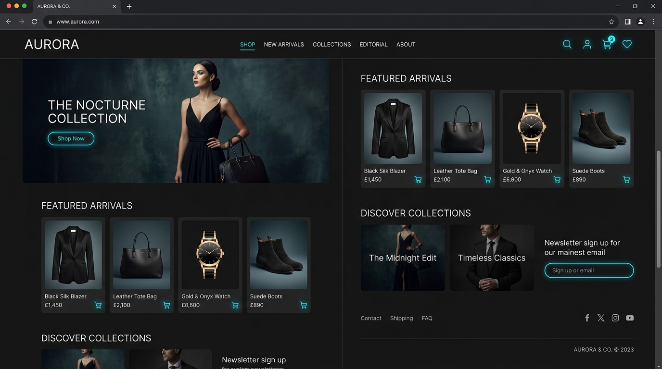Open Suede Boots image in right pane
Image resolution: width=662 pixels, height=369 pixels.
click(x=601, y=128)
